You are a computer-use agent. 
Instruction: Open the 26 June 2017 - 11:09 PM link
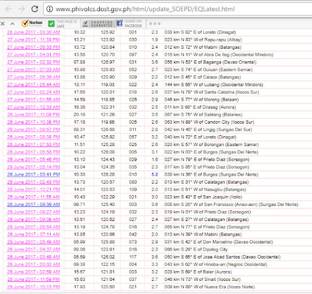pyautogui.click(x=34, y=114)
